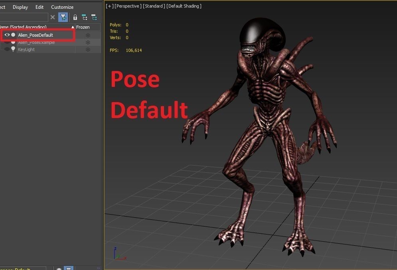Freeze Alien_PoseExample using its snowflake cell
The image size is (397, 270).
(x=88, y=42)
